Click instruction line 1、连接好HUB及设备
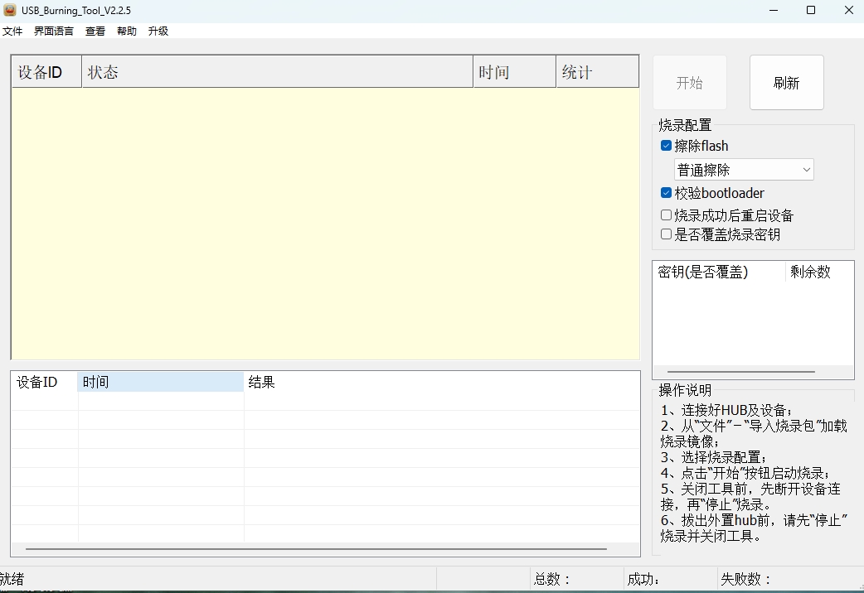The width and height of the screenshot is (864, 593). point(727,410)
